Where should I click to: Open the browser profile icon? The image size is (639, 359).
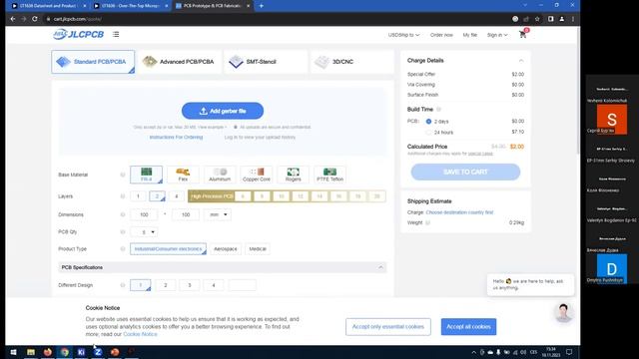click(562, 19)
